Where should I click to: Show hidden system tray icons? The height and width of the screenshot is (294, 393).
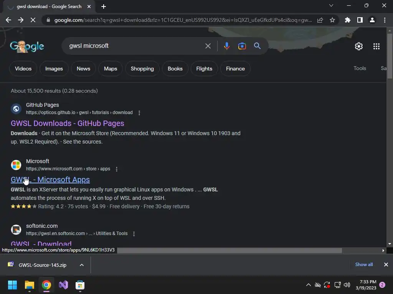tap(309, 285)
